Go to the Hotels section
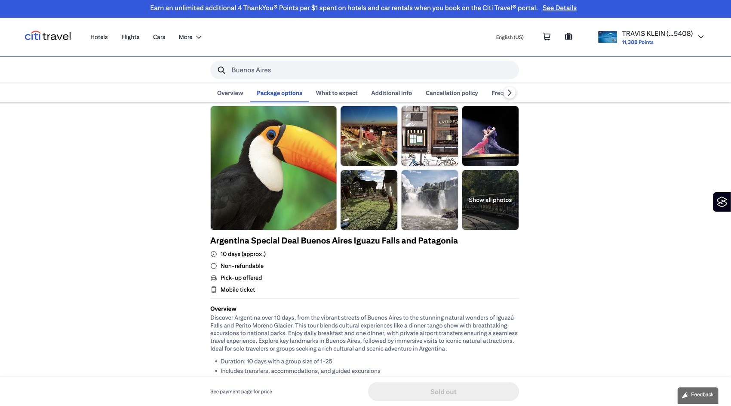Screen dimensions: 731x406 (x=99, y=37)
